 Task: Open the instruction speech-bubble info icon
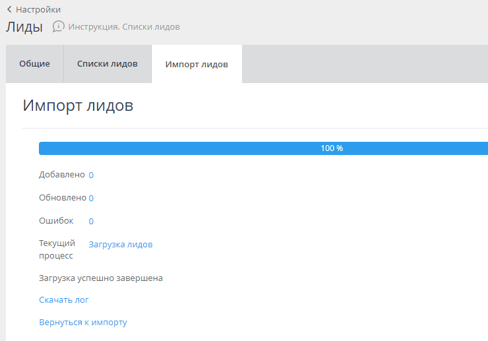[x=59, y=26]
